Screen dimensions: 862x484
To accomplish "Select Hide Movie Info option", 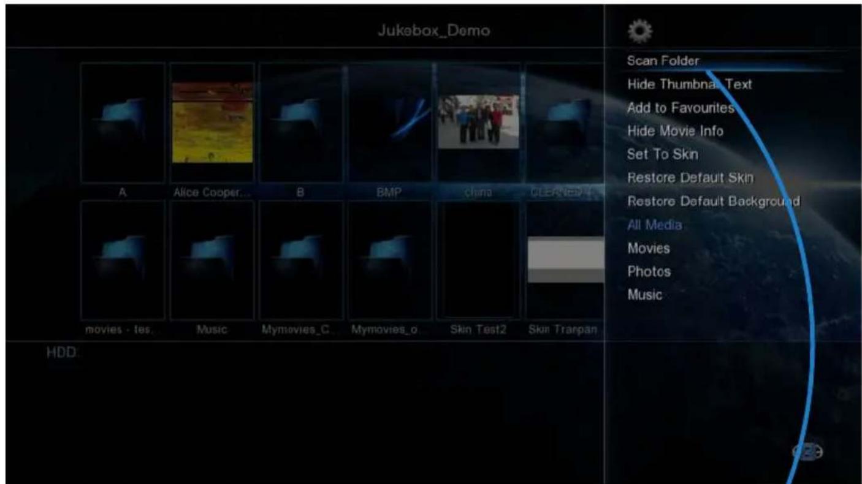I will (675, 131).
